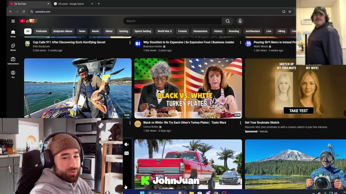Open File Explorer from the taskbar
Image resolution: width=346 pixels, height=194 pixels.
[191, 193]
